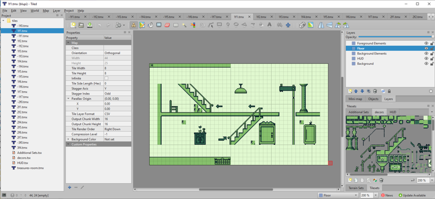The height and width of the screenshot is (199, 435).
Task: Click the Save map toolbar icon
Action: click(90, 25)
